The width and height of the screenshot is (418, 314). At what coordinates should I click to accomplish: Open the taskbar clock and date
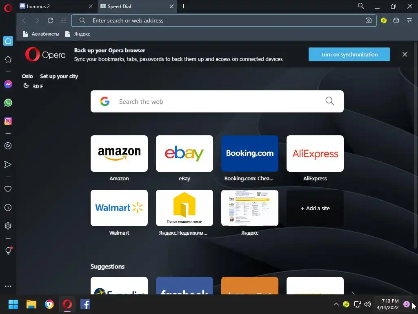pos(388,304)
